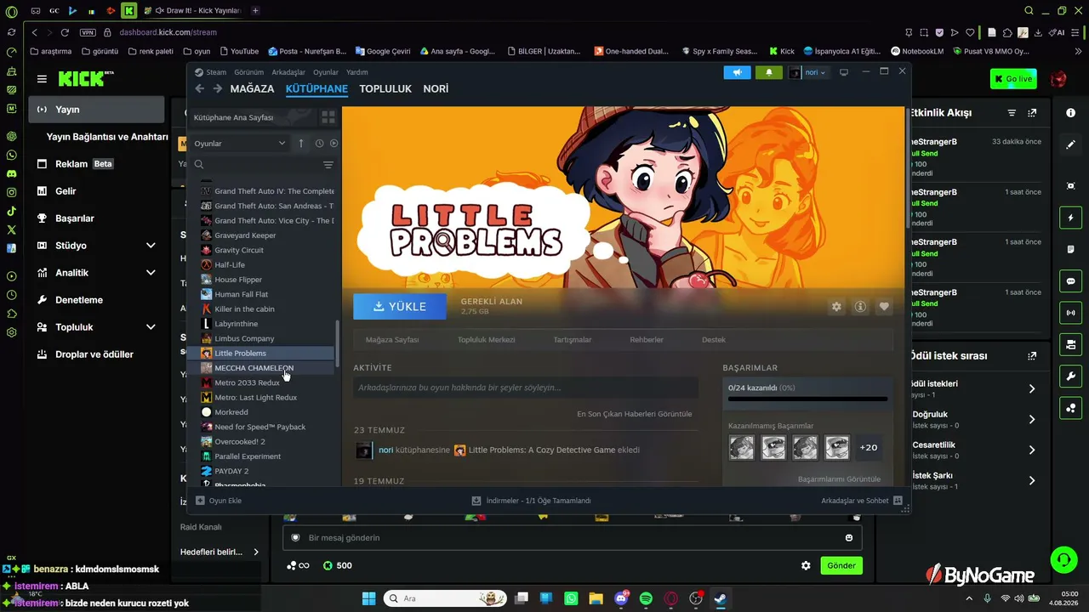The width and height of the screenshot is (1089, 612).
Task: Open Discord from the taskbar
Action: (621, 598)
